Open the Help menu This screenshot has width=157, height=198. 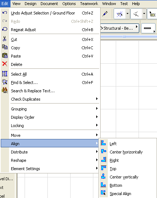coord(136,4)
